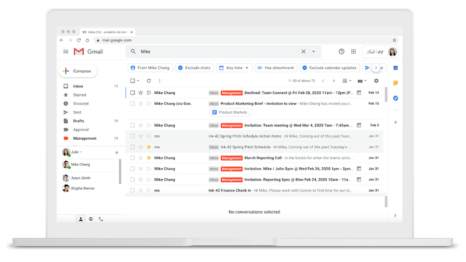The image size is (466, 262).
Task: Click calendar icon on Declined: Team Connect row
Action: [x=359, y=93]
